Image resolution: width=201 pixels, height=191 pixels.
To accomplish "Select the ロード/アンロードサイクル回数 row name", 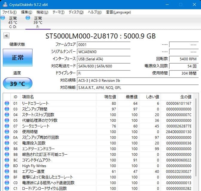I will [x=44, y=188].
